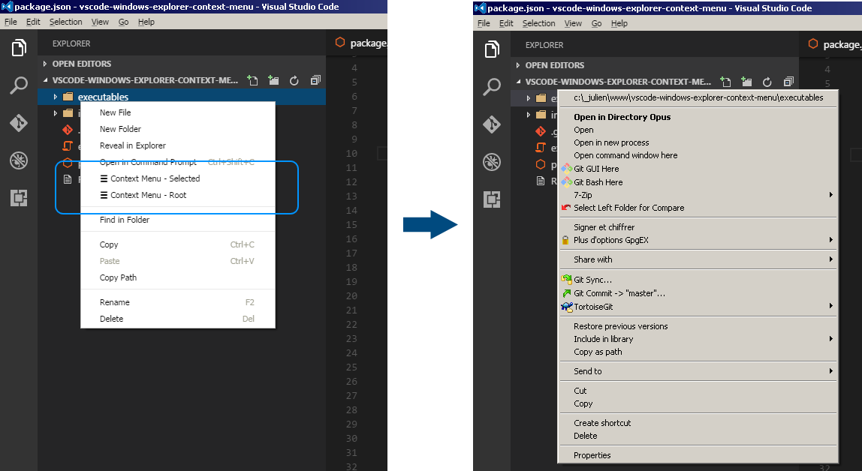Open File menu in left window
Viewport: 862px width, 471px height.
pos(11,22)
